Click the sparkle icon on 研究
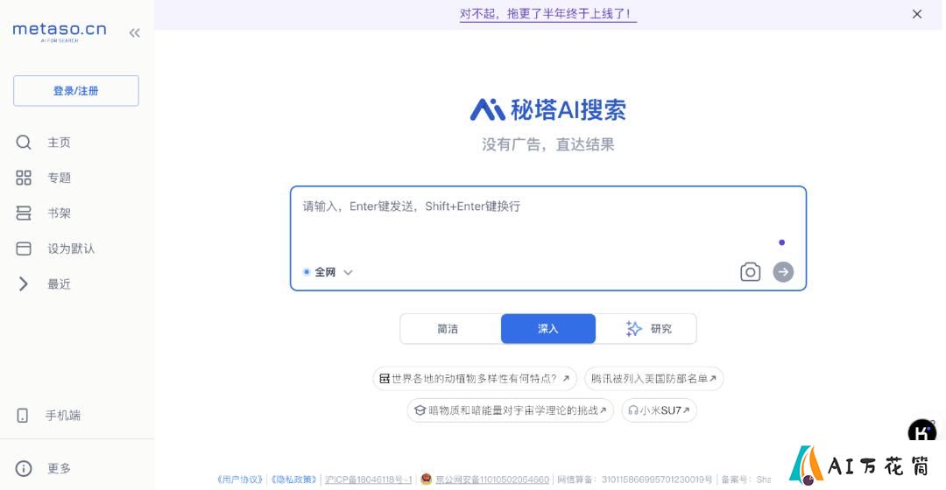Screen dimensions: 946x490 (633, 328)
